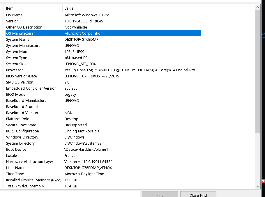Click the Find what input field
This screenshot has height=197, width=265.
click(70, 194)
